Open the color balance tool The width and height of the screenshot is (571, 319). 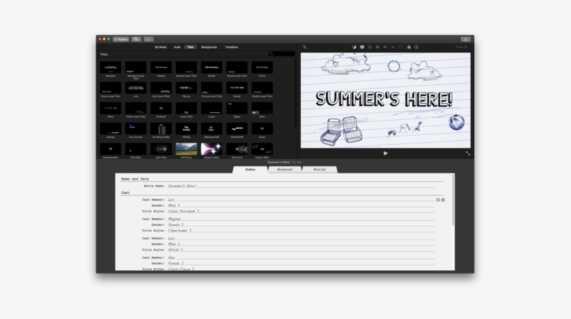point(354,47)
